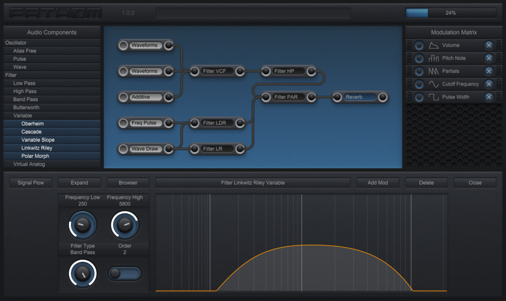
Task: Select the Filter VCF node label
Action: pyautogui.click(x=217, y=71)
